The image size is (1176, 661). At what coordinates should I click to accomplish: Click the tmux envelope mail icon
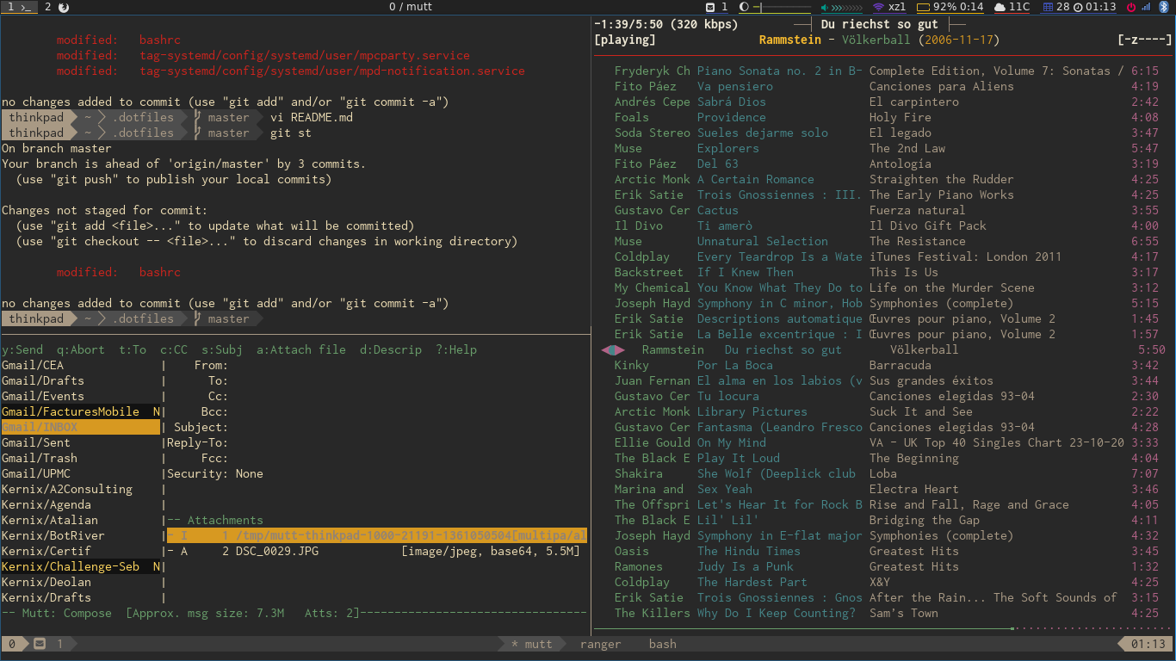(x=40, y=644)
